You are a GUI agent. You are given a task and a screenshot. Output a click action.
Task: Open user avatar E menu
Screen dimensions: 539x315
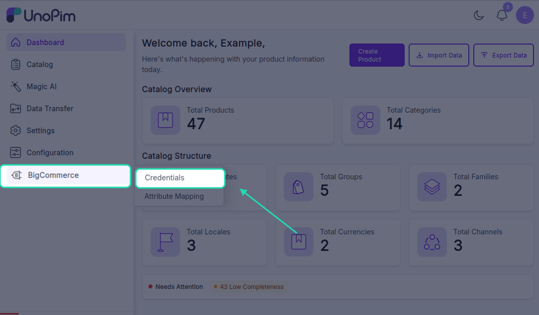[524, 15]
